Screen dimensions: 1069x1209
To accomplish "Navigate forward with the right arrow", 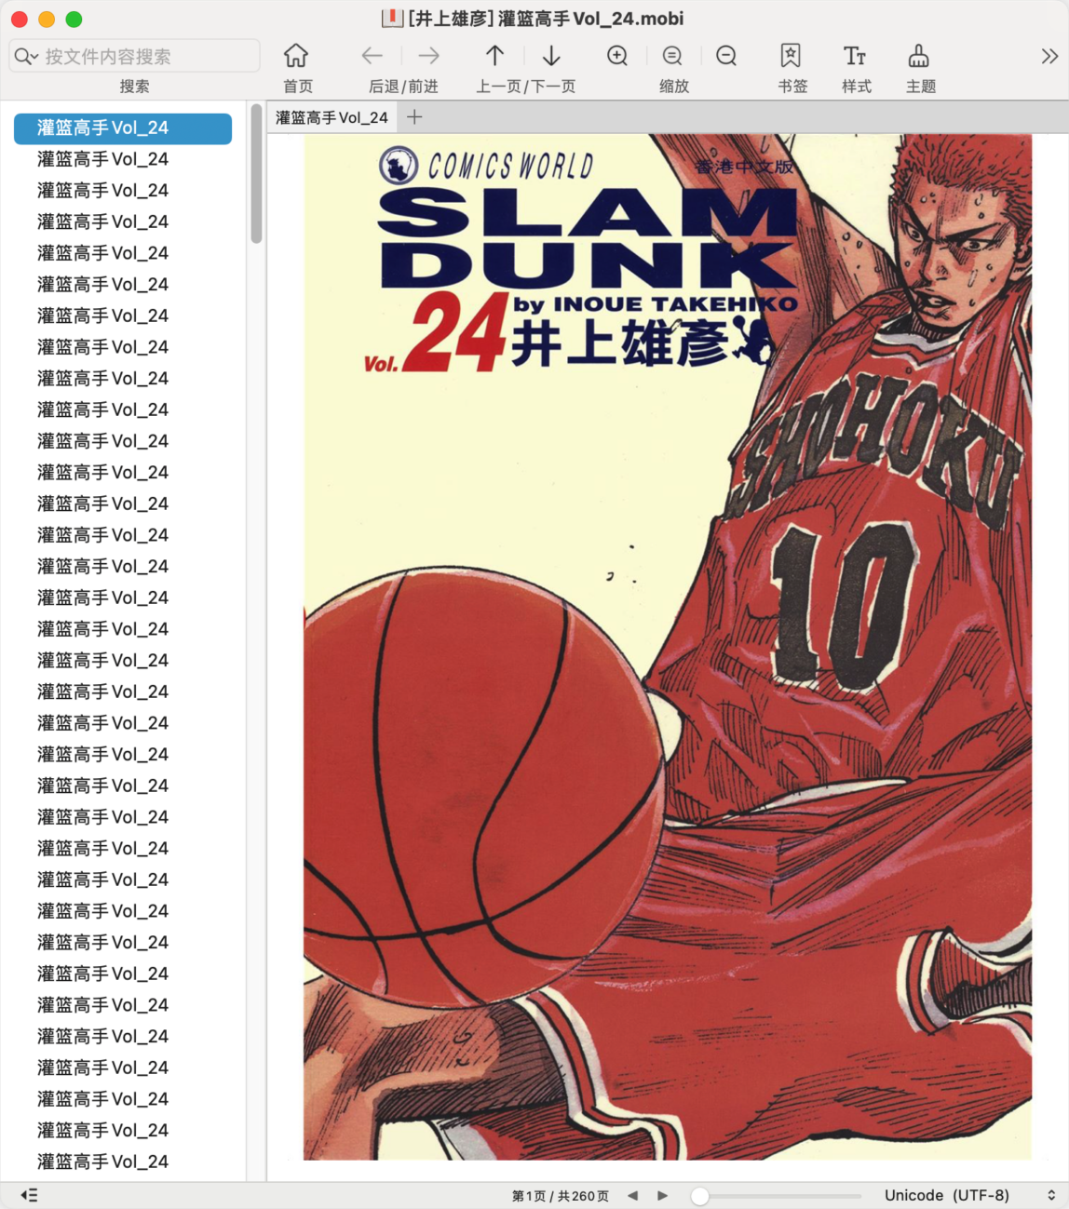I will coord(428,56).
